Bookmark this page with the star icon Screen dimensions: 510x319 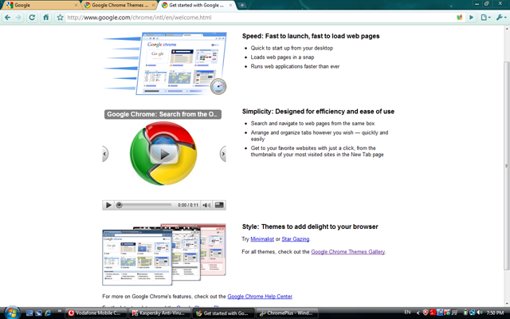pos(61,18)
